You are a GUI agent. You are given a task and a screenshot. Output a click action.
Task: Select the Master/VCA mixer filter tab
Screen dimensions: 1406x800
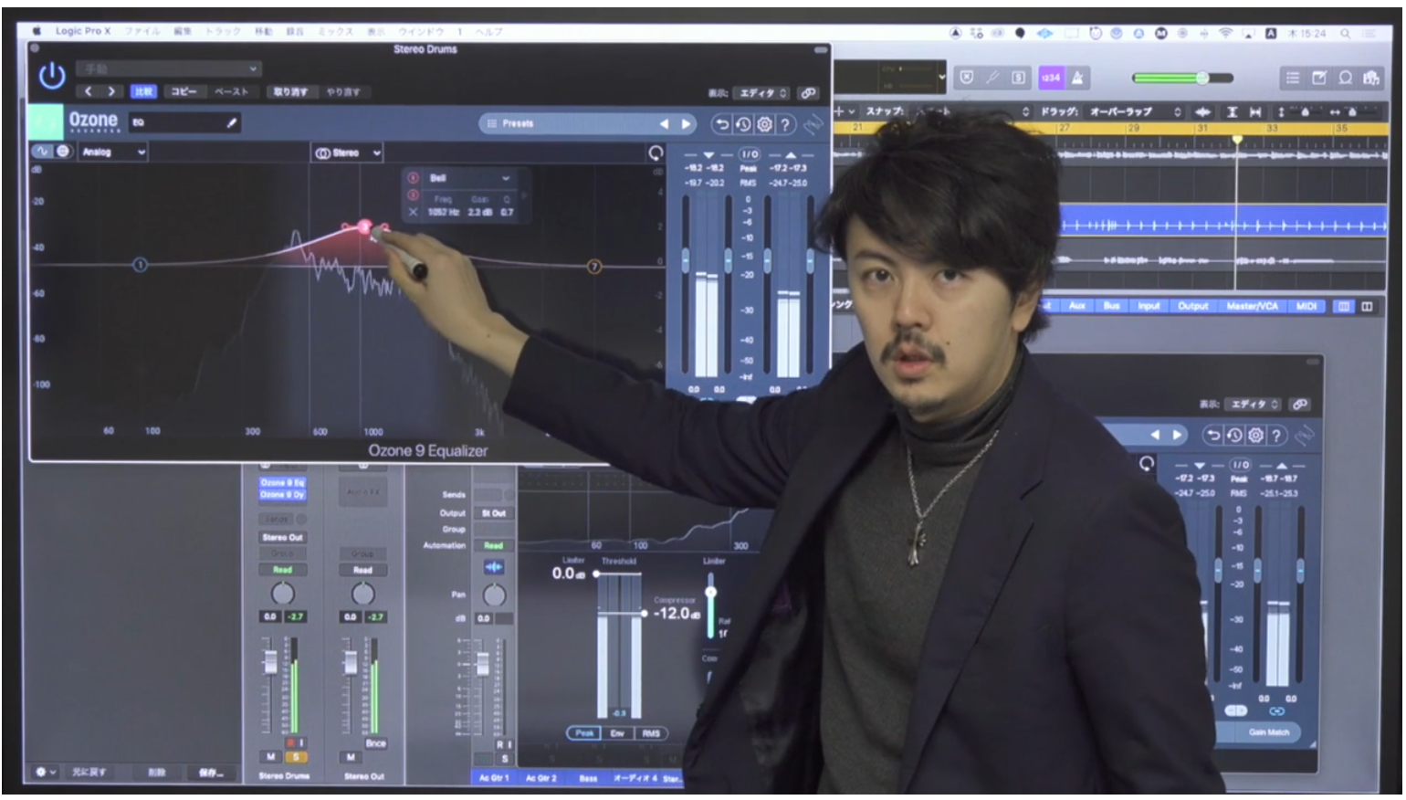click(x=1252, y=306)
